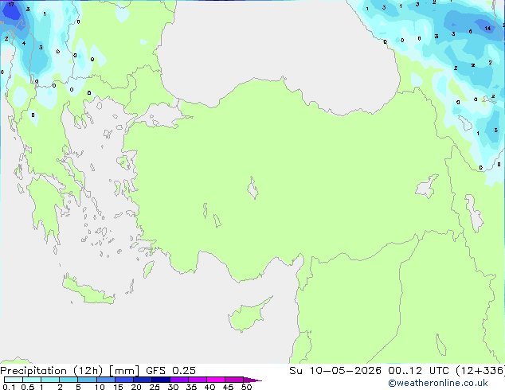Screen dimensions: 505x390
Task: Click the 25 to 30 mm legend swatch
Action: pyautogui.click(x=160, y=380)
